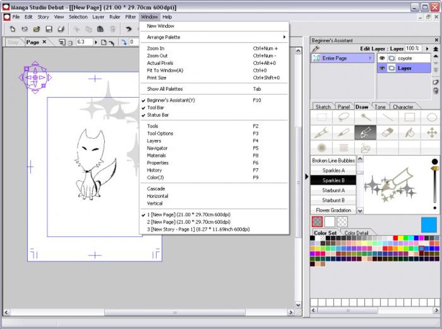
Task: Click the canvas vertical scroll down arrow
Action: 298,305
